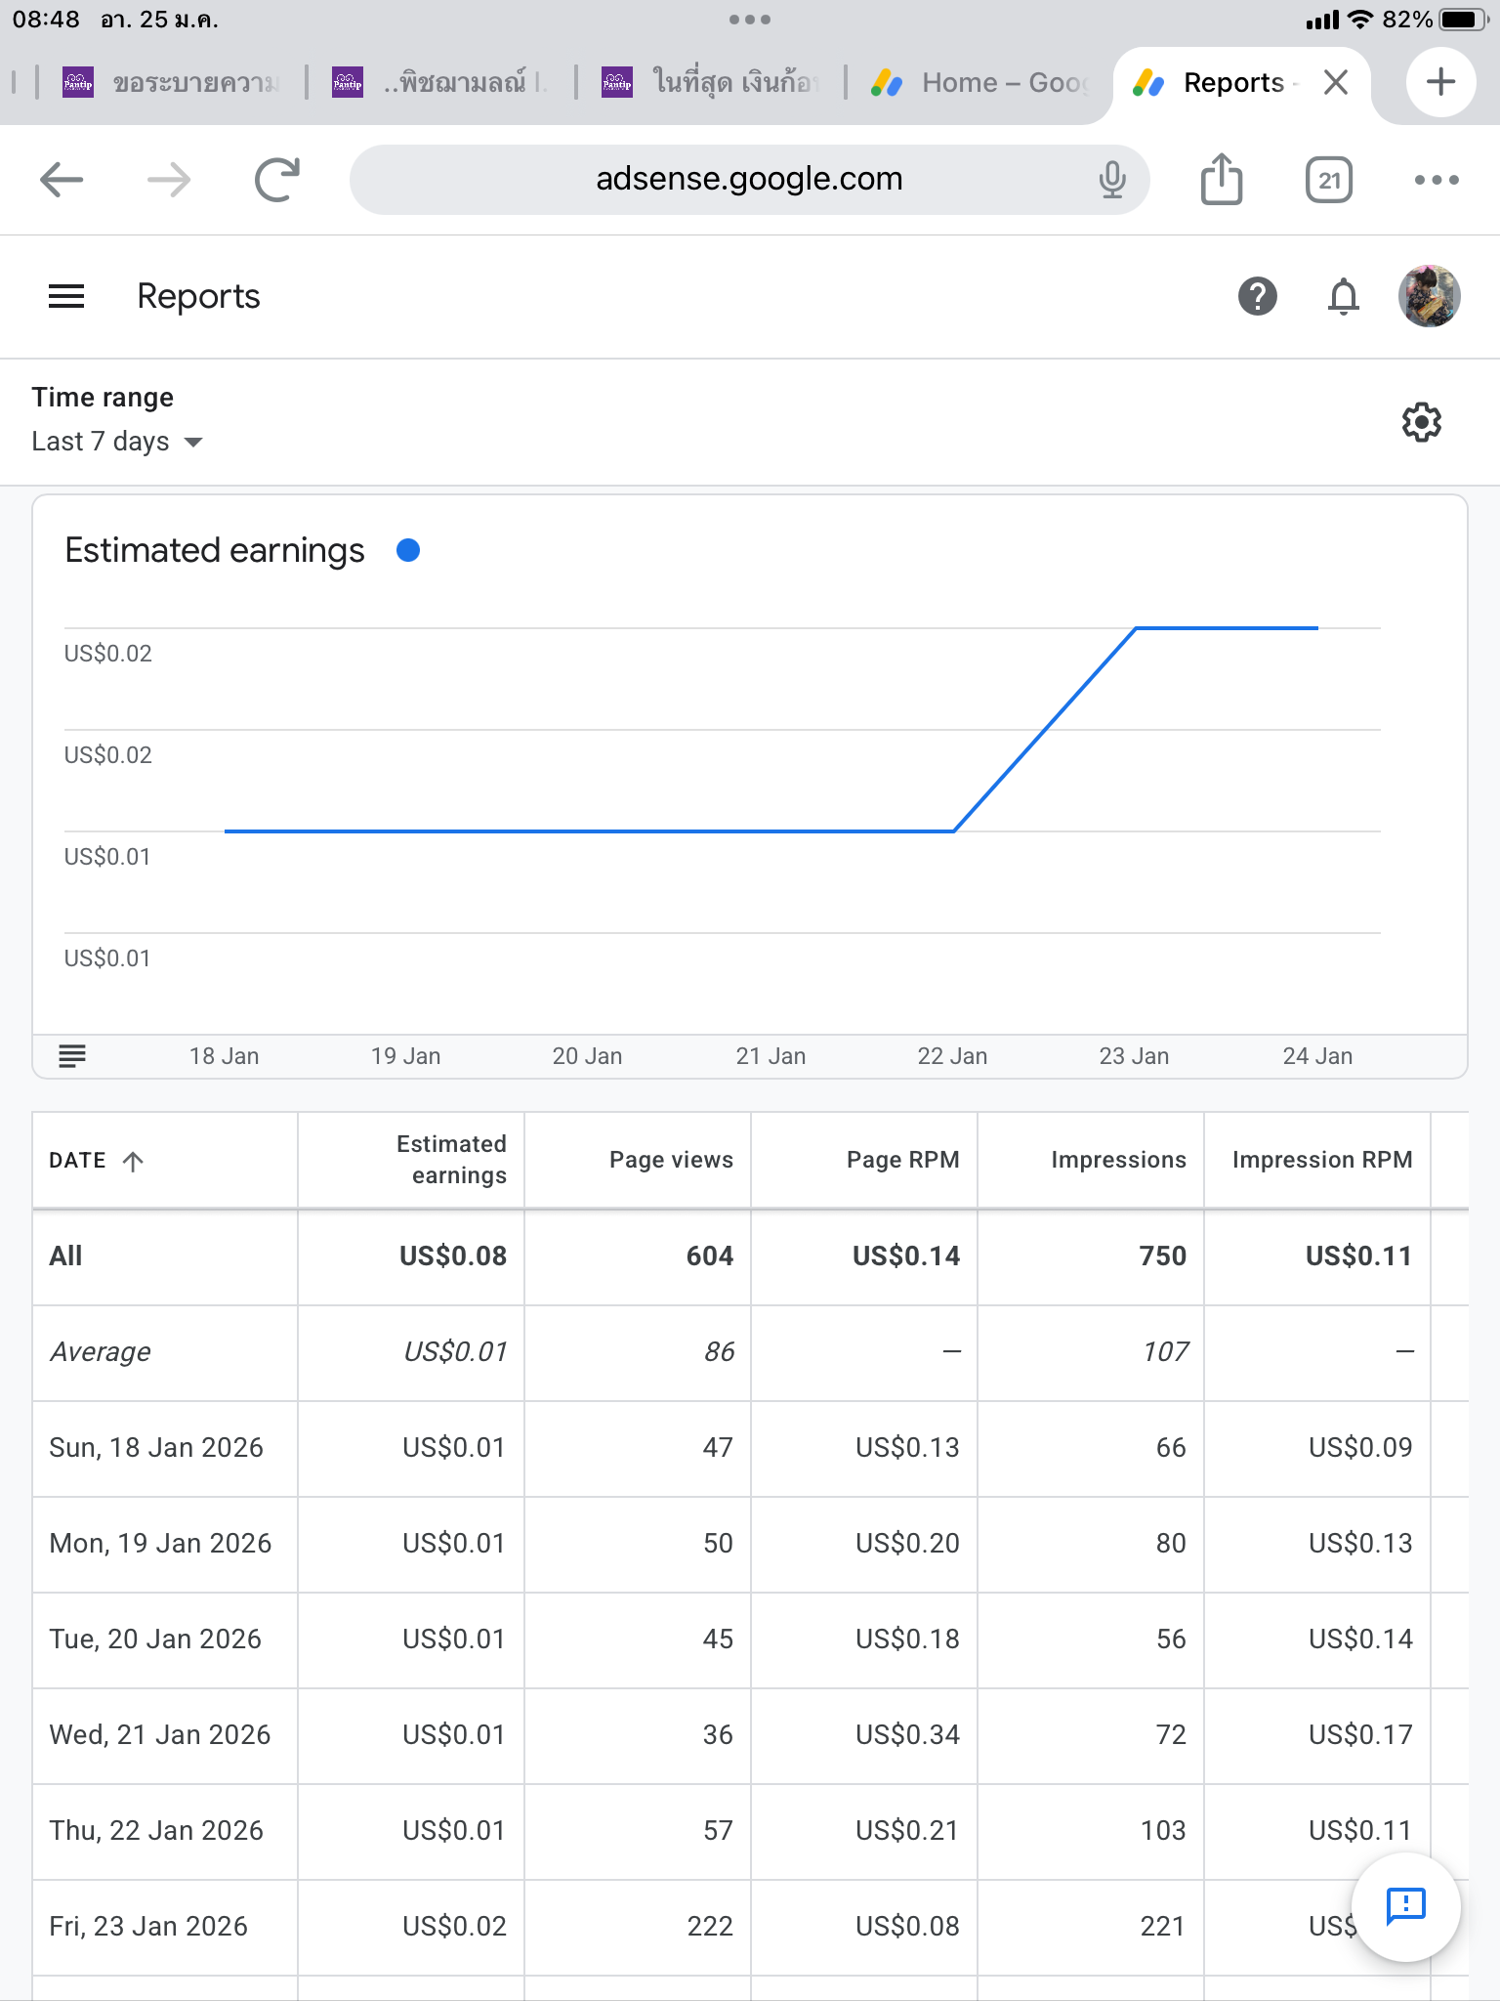Click the feedback chat bubble button

coord(1405,1906)
